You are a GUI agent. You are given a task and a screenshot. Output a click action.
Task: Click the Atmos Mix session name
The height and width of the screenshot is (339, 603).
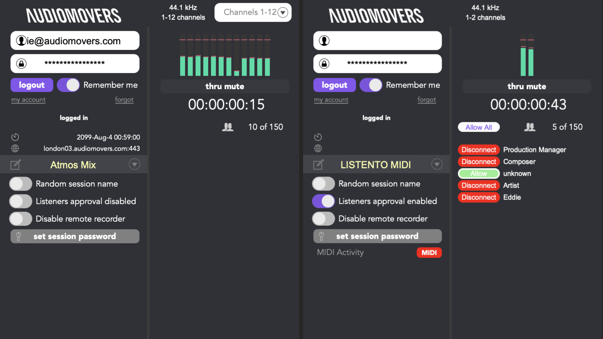pos(73,165)
